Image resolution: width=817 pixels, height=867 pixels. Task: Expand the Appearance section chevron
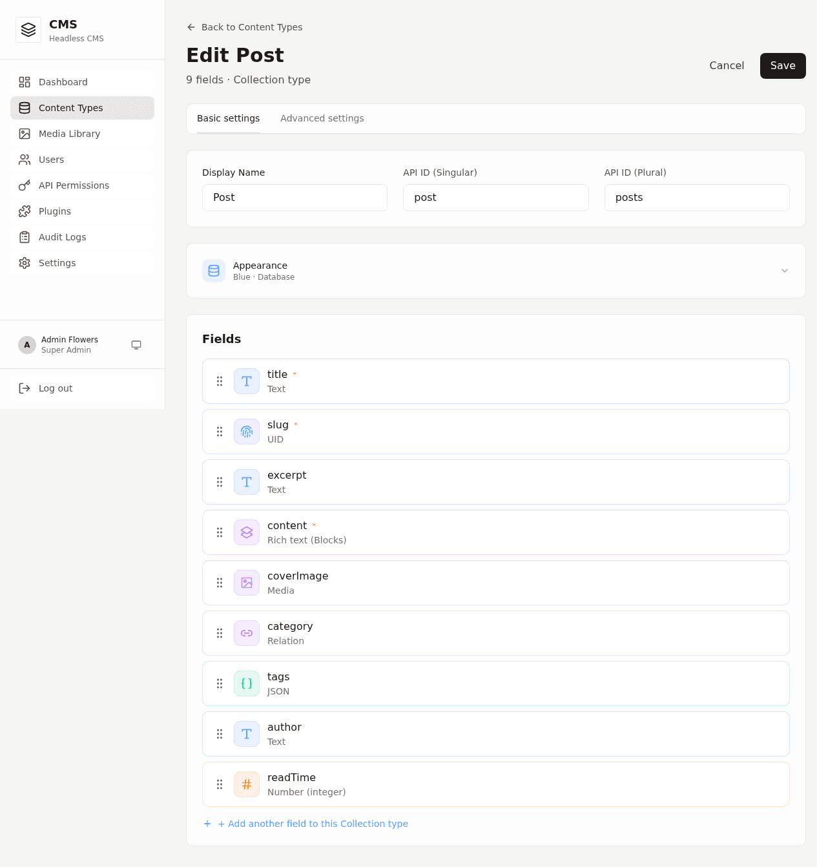[x=785, y=271]
